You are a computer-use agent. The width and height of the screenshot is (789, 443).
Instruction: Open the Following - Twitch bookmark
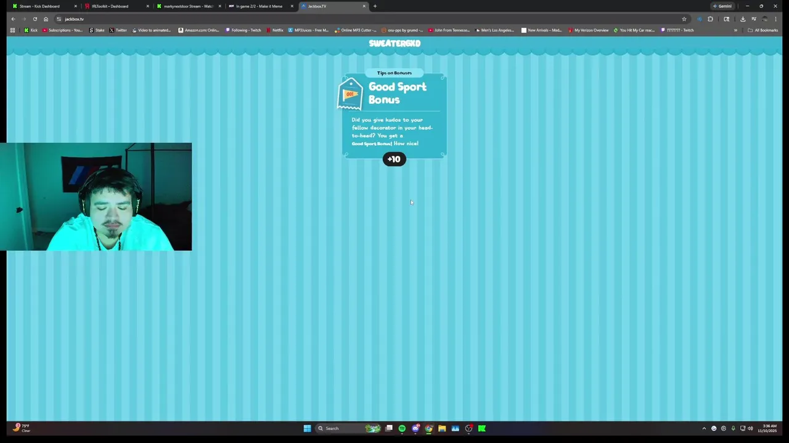pos(243,30)
